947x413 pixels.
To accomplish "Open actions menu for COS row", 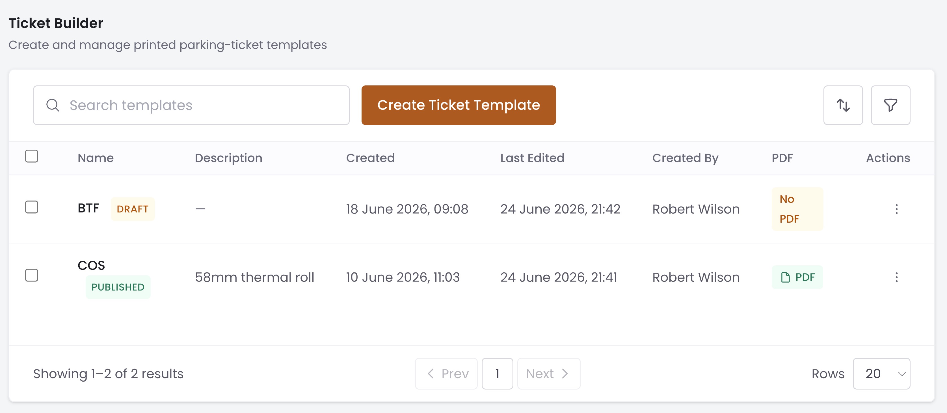I will [896, 277].
